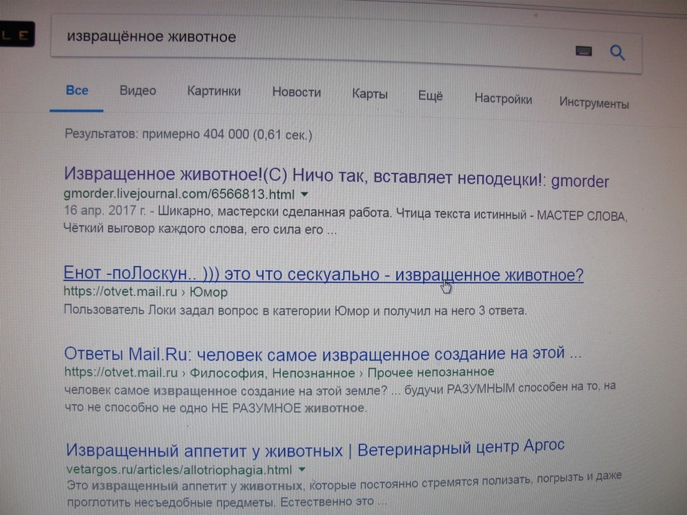This screenshot has height=515, width=687.
Task: Go to the Новости tab
Action: [x=296, y=92]
